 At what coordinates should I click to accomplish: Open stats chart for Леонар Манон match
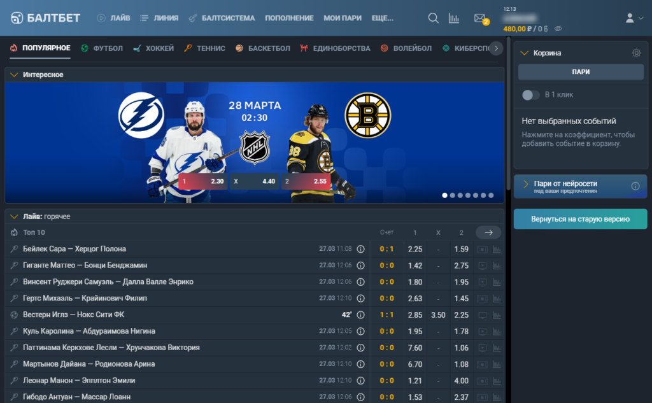click(x=497, y=381)
